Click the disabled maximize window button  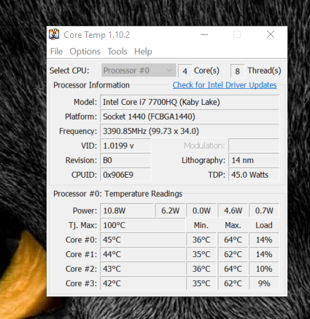tap(237, 34)
